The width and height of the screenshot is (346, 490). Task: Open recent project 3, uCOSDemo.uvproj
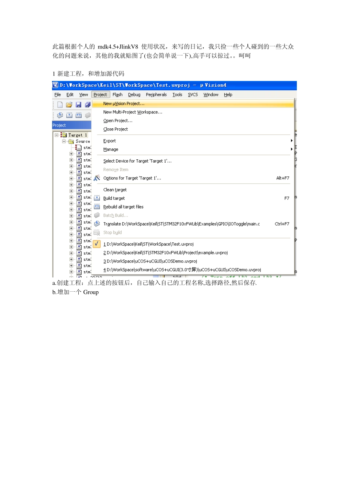193,261
